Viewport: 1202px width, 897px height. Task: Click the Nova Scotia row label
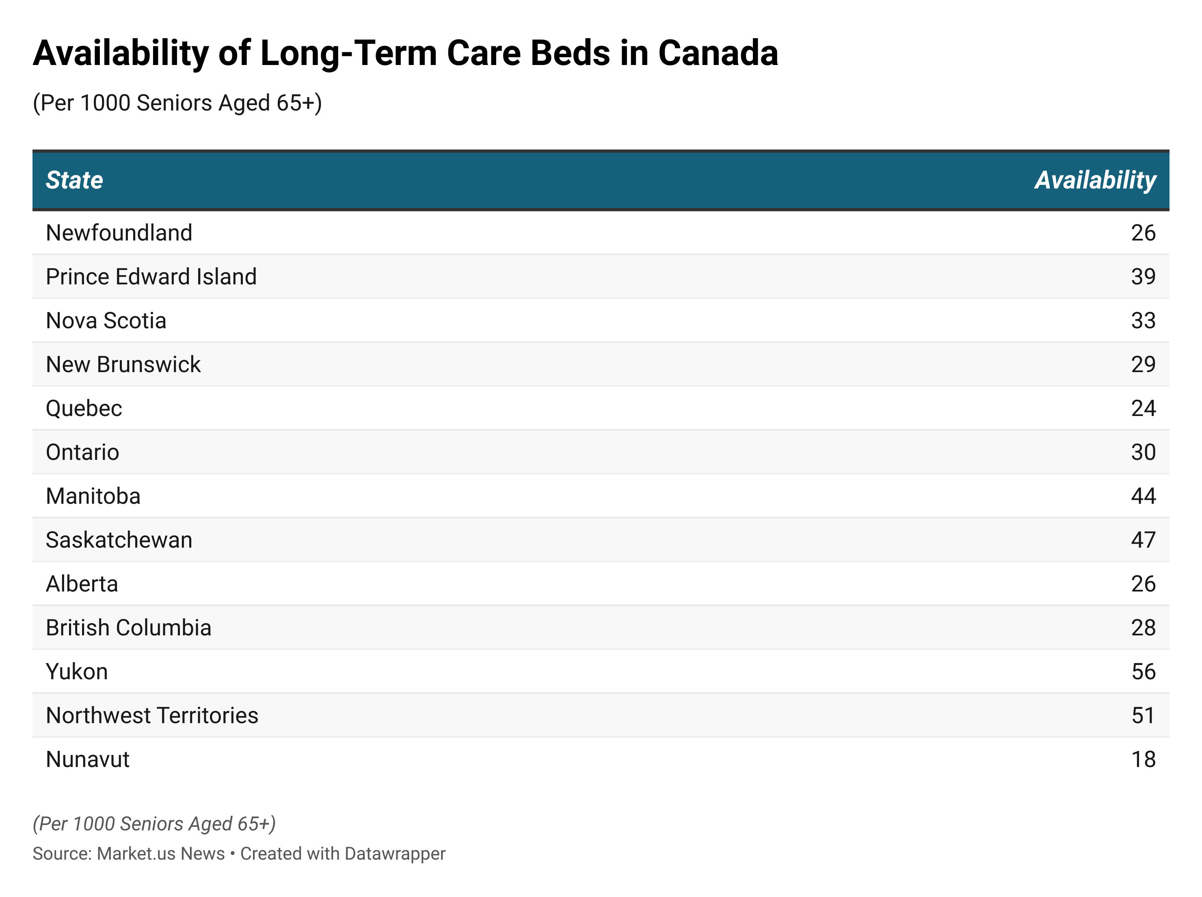coord(106,321)
